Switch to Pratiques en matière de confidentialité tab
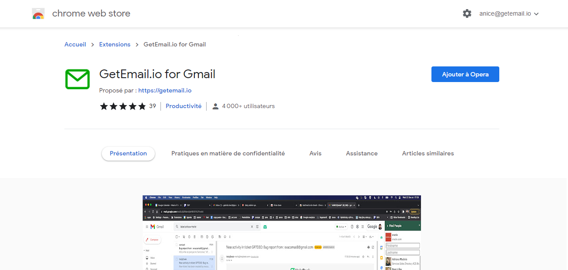This screenshot has height=270, width=568. (x=228, y=153)
